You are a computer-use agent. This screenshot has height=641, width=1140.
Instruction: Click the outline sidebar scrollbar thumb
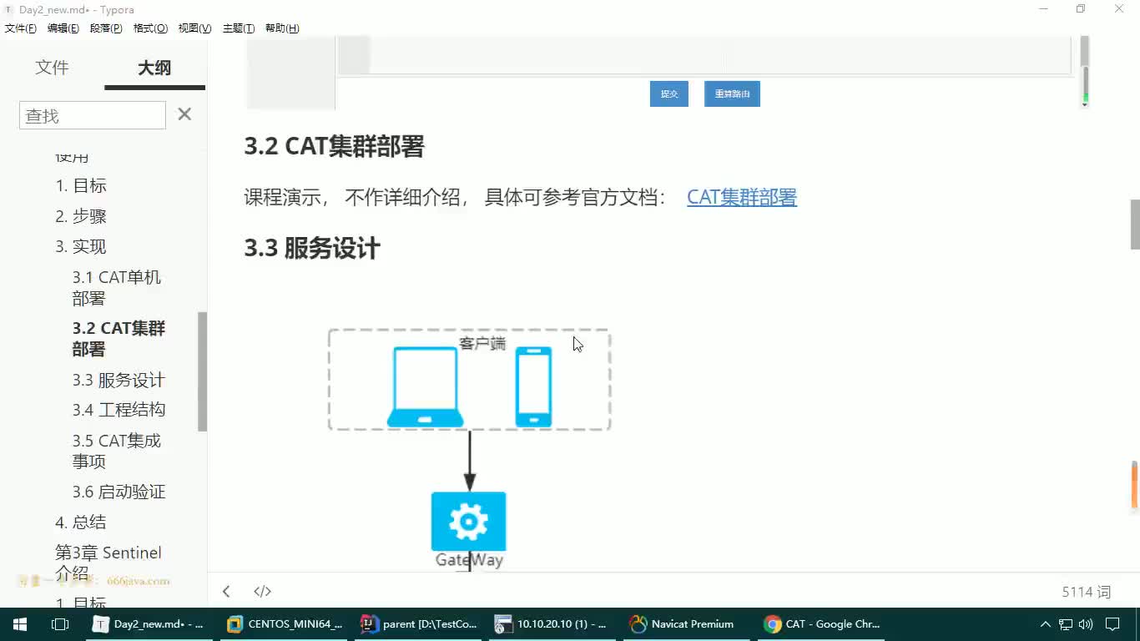coord(202,371)
